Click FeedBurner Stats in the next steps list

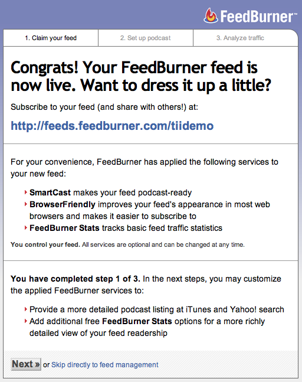click(x=137, y=321)
